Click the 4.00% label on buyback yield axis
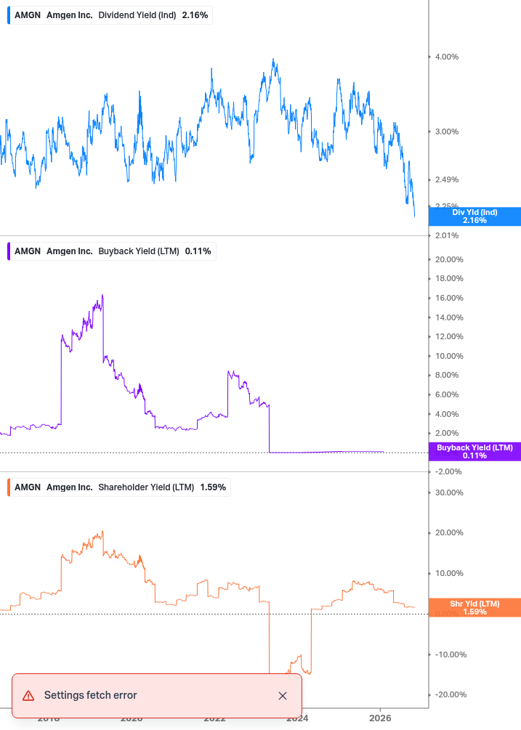The image size is (521, 730). (x=446, y=414)
